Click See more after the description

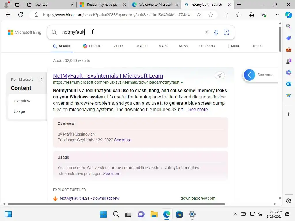198,110
